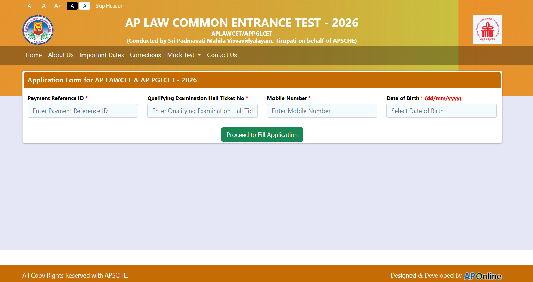Focus the Payment Reference ID field
This screenshot has height=282, width=533.
pyautogui.click(x=83, y=111)
